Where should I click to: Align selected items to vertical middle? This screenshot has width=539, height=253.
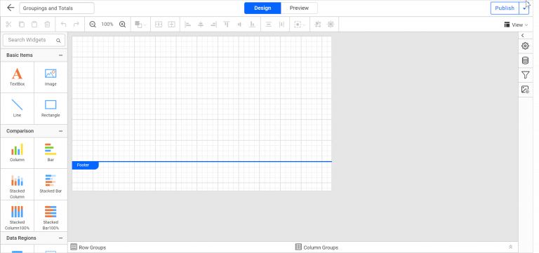(239, 25)
